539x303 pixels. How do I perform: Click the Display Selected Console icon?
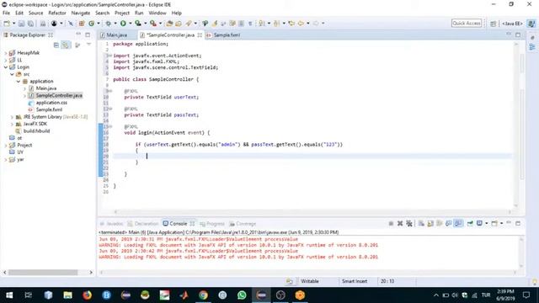[479, 224]
